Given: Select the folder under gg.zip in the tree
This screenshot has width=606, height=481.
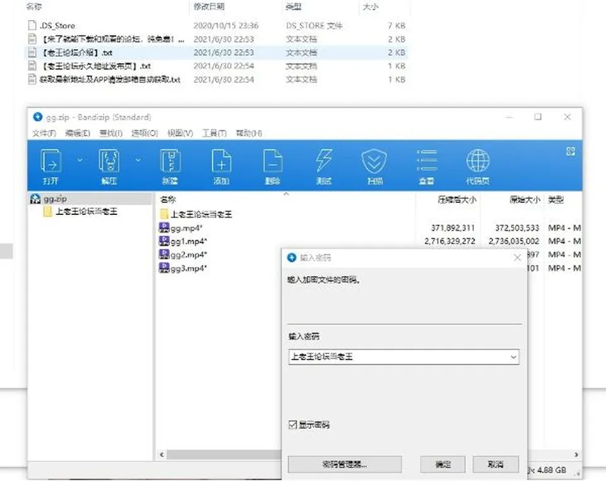Looking at the screenshot, I should (80, 212).
